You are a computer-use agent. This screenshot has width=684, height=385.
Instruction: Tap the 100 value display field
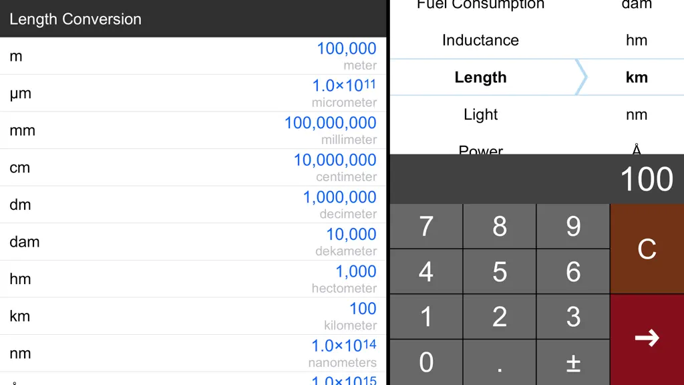537,179
